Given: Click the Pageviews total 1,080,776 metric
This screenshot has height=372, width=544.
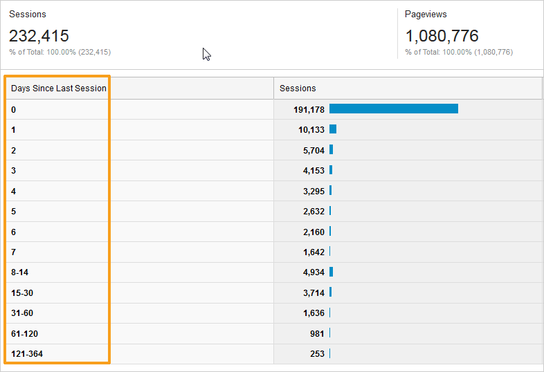Looking at the screenshot, I should (x=442, y=36).
